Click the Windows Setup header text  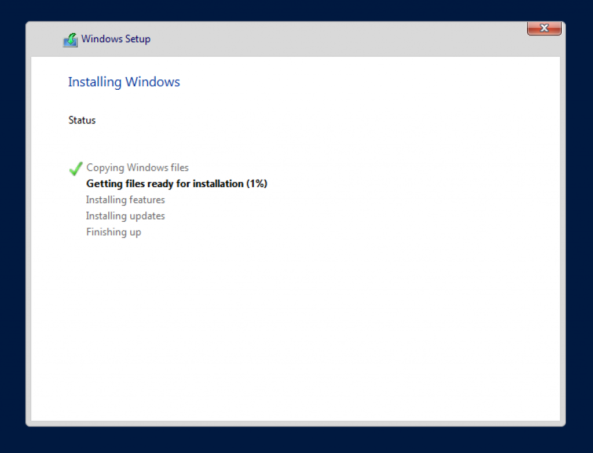[x=116, y=39]
